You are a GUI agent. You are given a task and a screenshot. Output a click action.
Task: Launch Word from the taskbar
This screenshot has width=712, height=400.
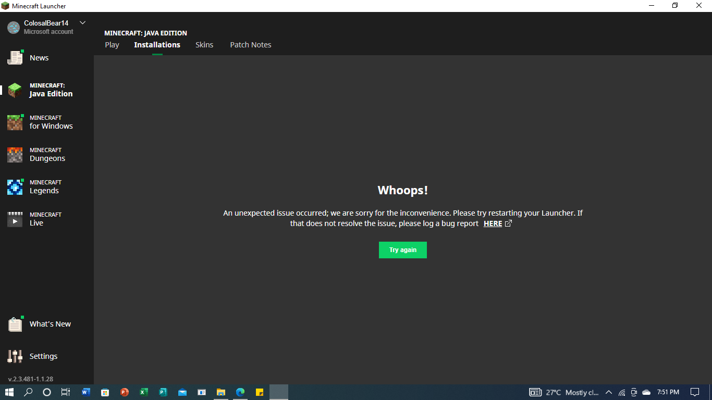pyautogui.click(x=86, y=392)
